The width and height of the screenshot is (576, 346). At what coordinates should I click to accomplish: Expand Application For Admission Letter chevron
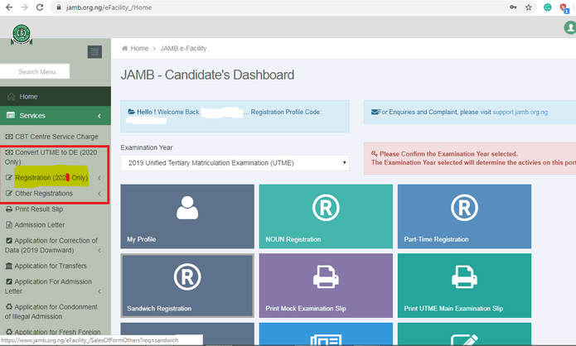pyautogui.click(x=99, y=291)
